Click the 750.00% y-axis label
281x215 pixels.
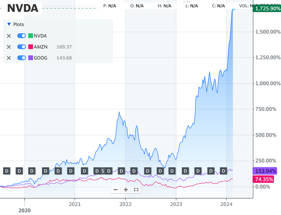click(x=266, y=109)
